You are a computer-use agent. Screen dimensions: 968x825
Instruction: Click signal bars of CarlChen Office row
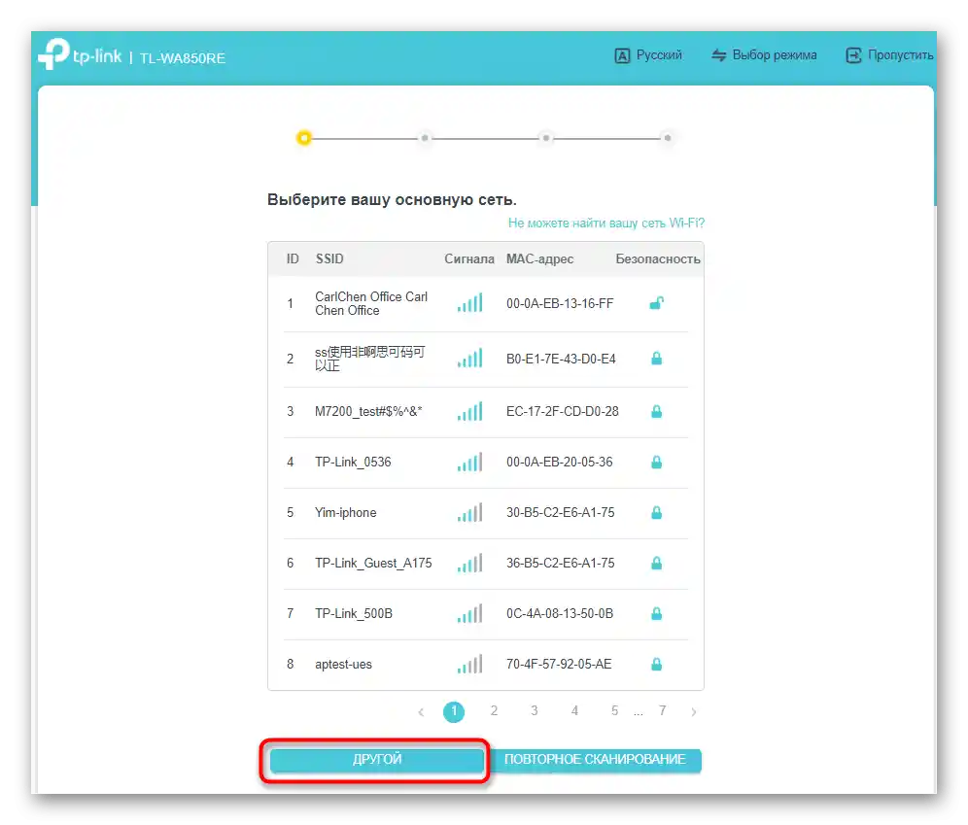click(469, 302)
